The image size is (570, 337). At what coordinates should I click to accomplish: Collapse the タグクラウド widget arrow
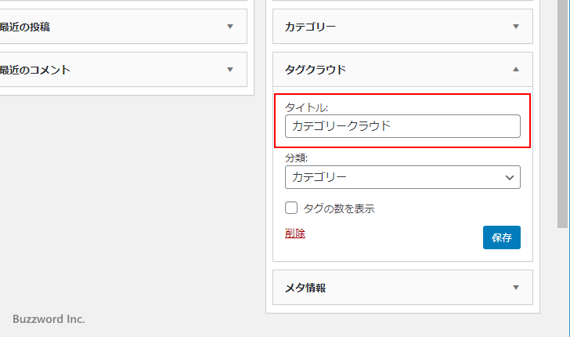(x=515, y=70)
